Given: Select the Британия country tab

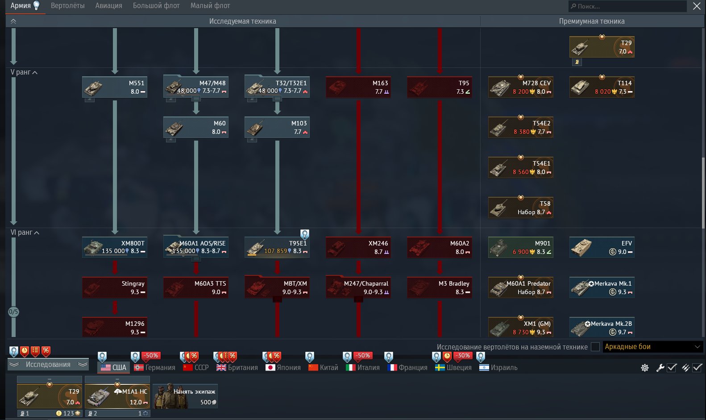Looking at the screenshot, I should tap(237, 368).
